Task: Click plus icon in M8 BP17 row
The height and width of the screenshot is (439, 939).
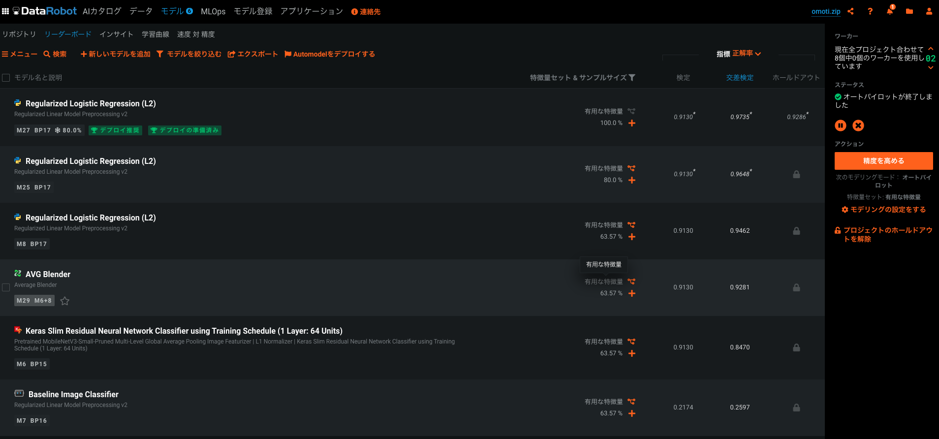Action: click(x=632, y=237)
